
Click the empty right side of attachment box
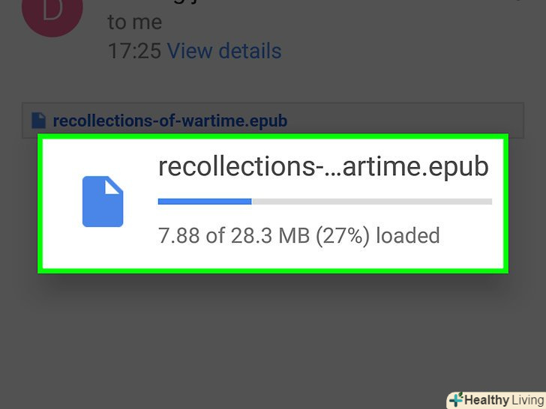(404, 121)
